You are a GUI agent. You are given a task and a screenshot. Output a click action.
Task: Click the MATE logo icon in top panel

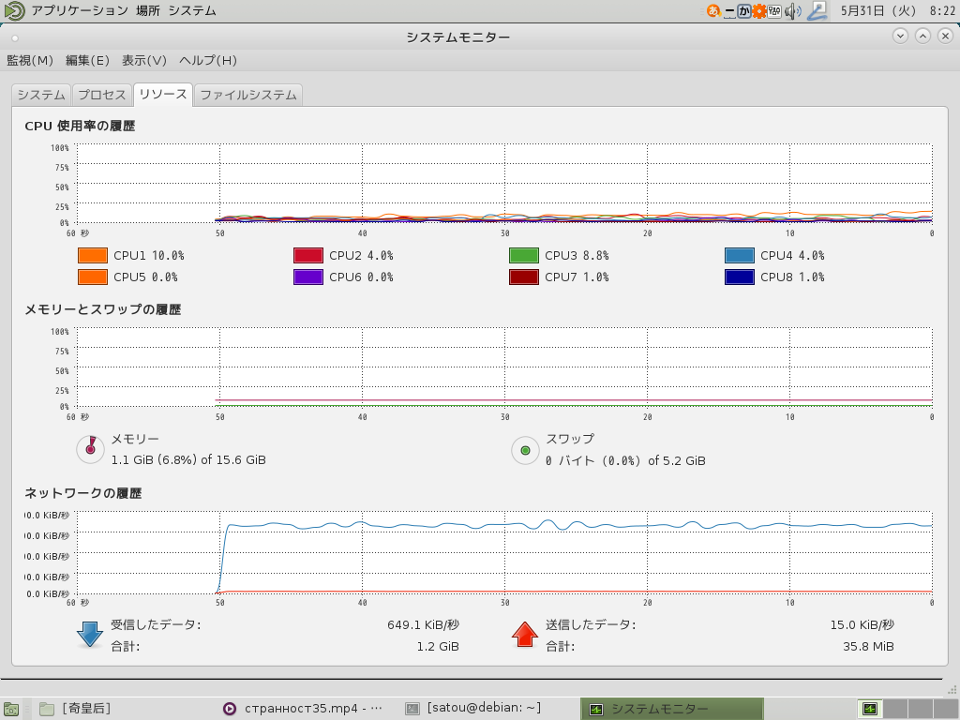pyautogui.click(x=14, y=10)
